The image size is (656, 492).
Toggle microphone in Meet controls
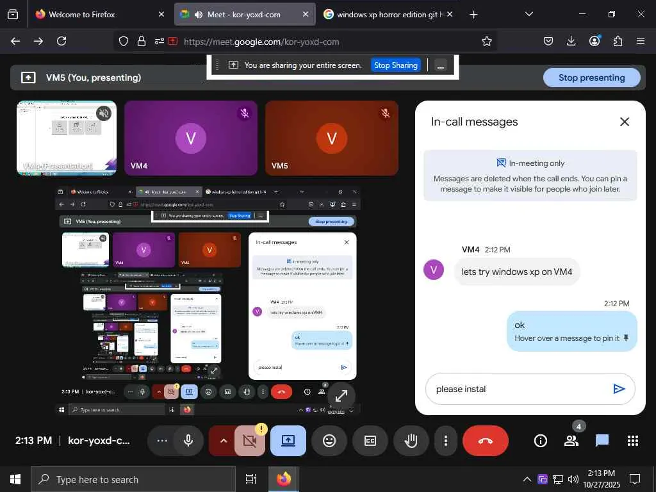[x=188, y=441]
